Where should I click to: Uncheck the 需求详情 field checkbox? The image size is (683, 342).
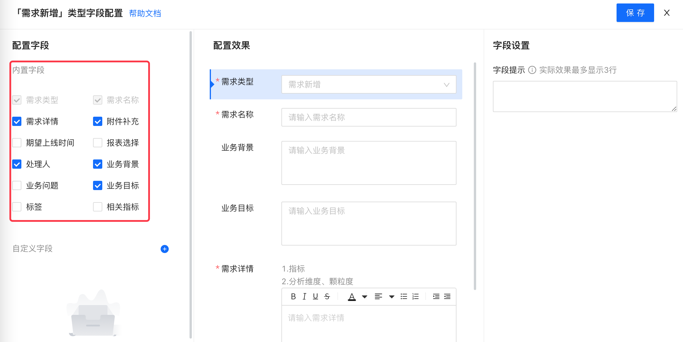[x=17, y=121]
